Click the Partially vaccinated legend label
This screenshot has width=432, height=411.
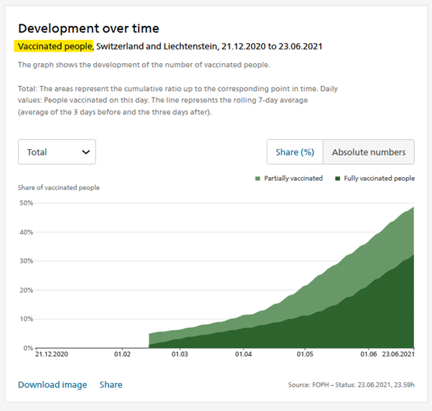click(293, 178)
